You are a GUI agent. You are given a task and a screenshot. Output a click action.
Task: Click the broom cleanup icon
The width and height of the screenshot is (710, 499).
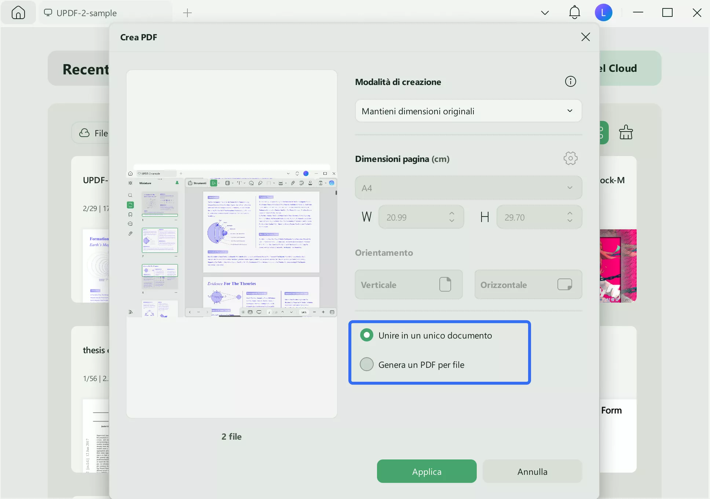click(x=626, y=133)
